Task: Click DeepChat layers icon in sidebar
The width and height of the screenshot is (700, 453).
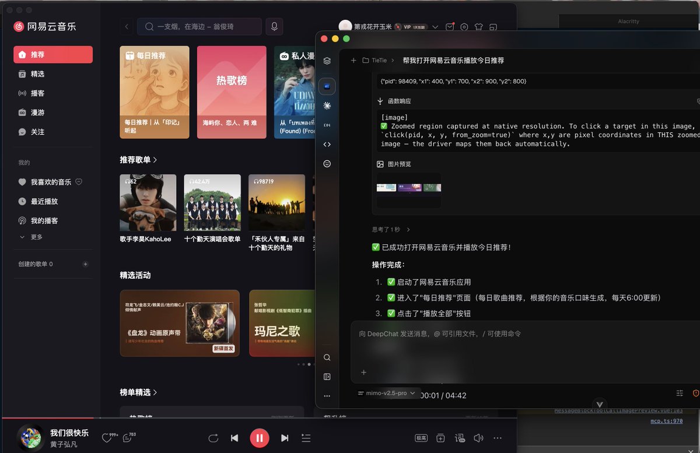Action: tap(327, 61)
